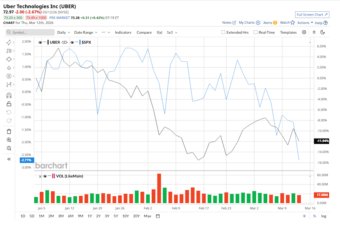Expand the Date Range dropdown
This screenshot has height=226, width=340.
[x=86, y=32]
